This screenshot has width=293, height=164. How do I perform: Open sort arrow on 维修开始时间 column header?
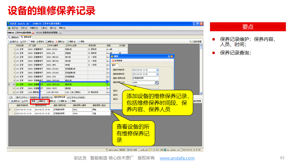(x=33, y=105)
